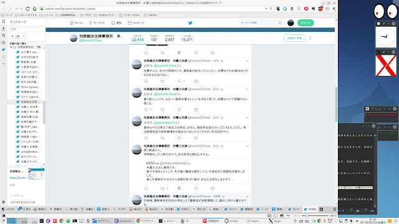Like the 25分 tweet
Image resolution: width=399 pixels, height=224 pixels.
(196, 189)
